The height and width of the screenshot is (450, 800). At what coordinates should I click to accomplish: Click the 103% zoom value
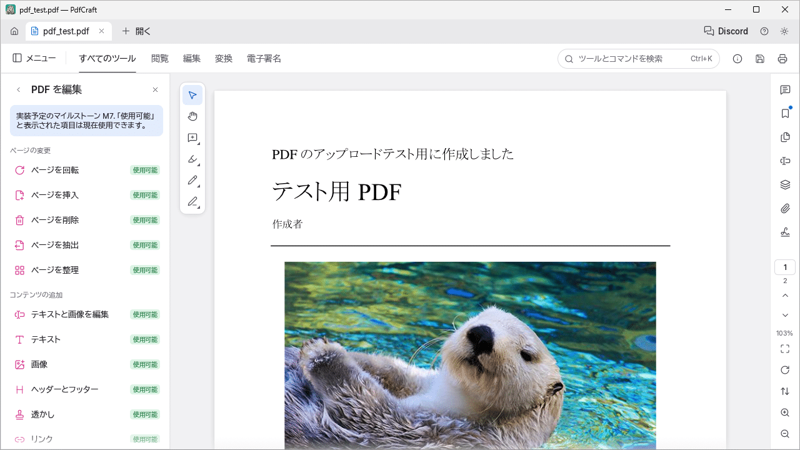click(x=785, y=333)
